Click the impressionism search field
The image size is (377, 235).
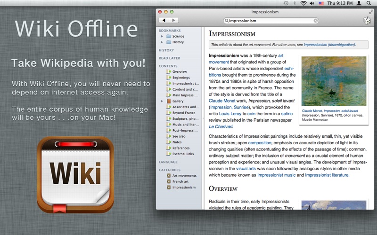271,21
